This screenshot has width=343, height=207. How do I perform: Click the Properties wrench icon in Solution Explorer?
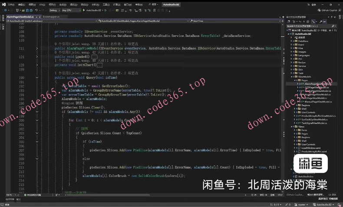[321, 21]
